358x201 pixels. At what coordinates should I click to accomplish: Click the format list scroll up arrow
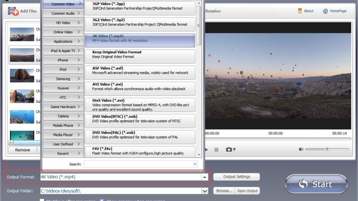click(x=199, y=3)
